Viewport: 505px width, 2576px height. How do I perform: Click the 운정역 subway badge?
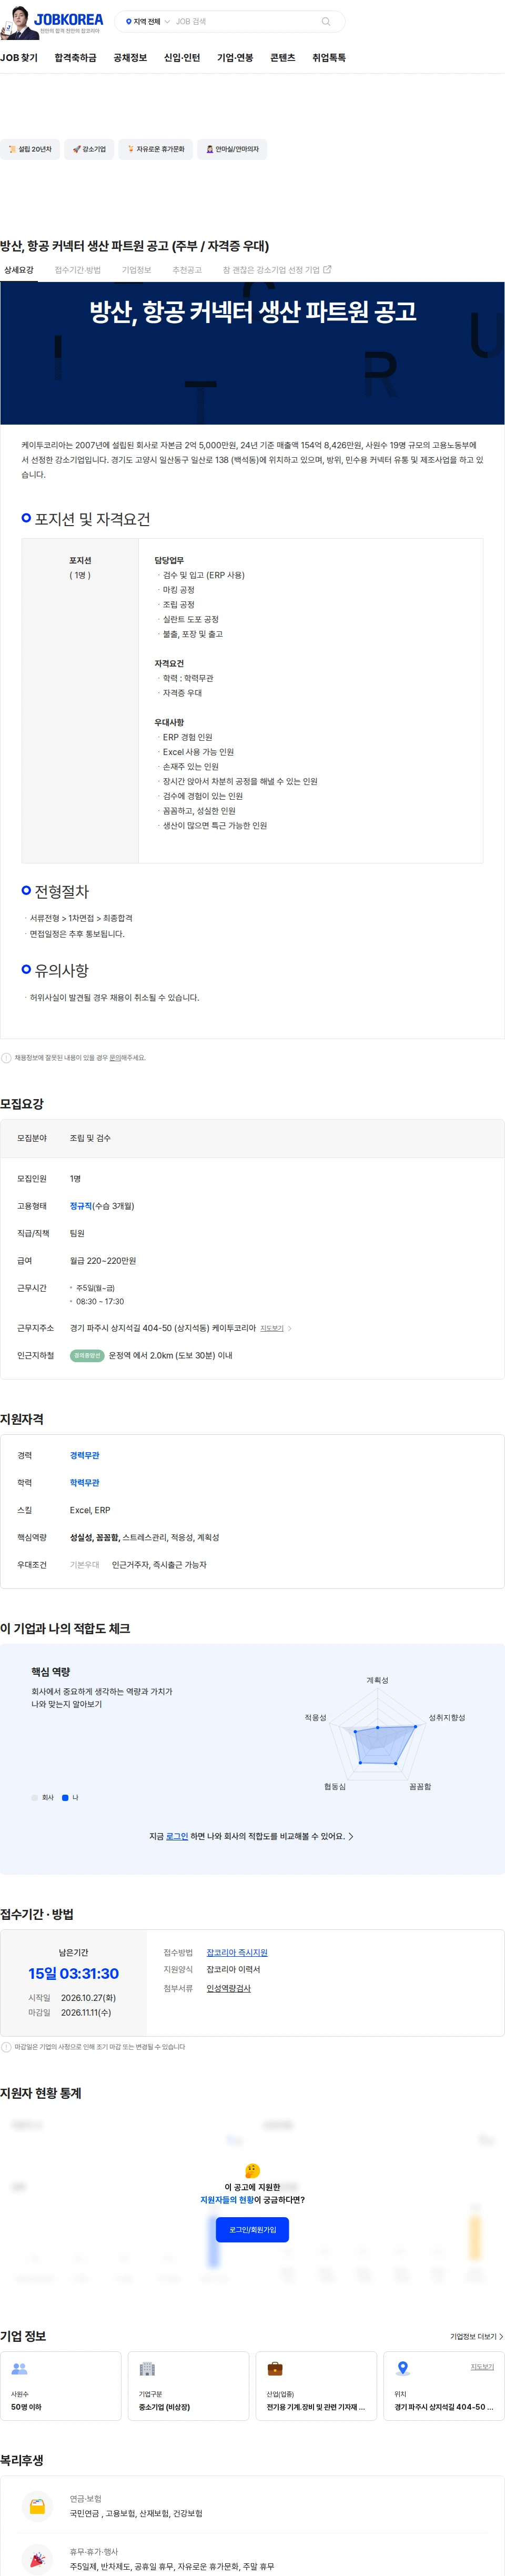click(87, 1355)
